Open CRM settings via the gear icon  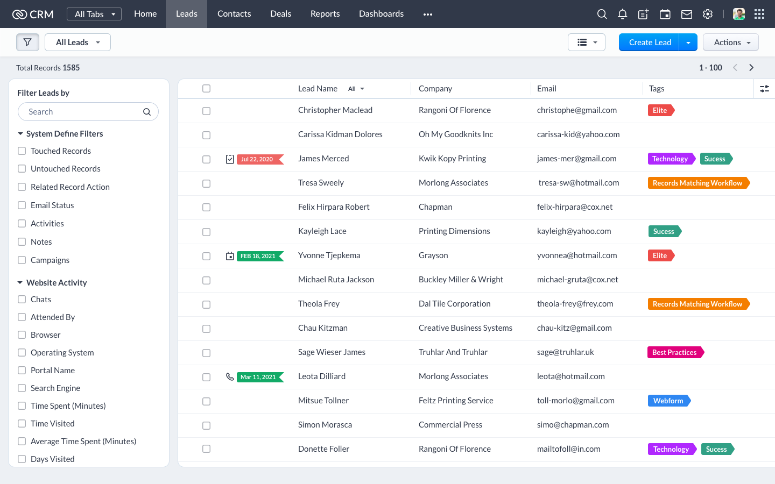point(707,14)
